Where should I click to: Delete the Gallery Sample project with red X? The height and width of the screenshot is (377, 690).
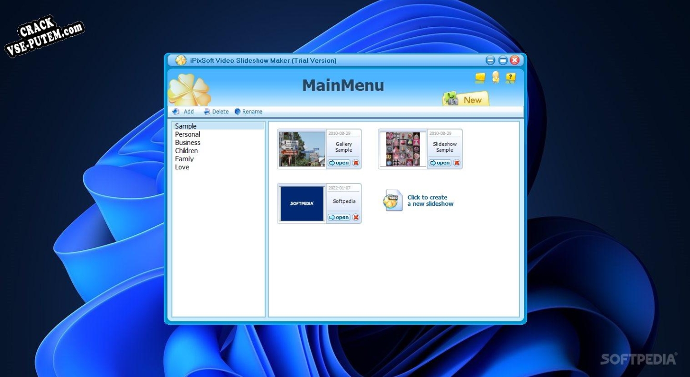(x=356, y=163)
